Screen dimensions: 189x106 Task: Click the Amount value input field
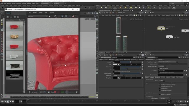click(x=116, y=62)
